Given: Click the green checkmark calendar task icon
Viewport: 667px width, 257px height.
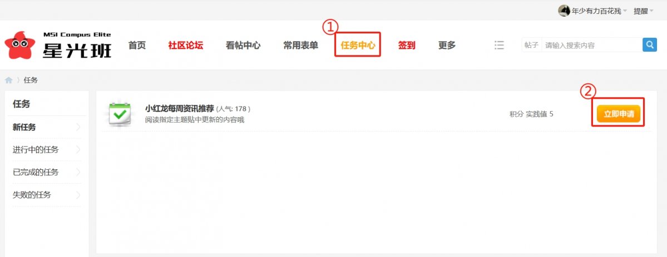Looking at the screenshot, I should [118, 114].
